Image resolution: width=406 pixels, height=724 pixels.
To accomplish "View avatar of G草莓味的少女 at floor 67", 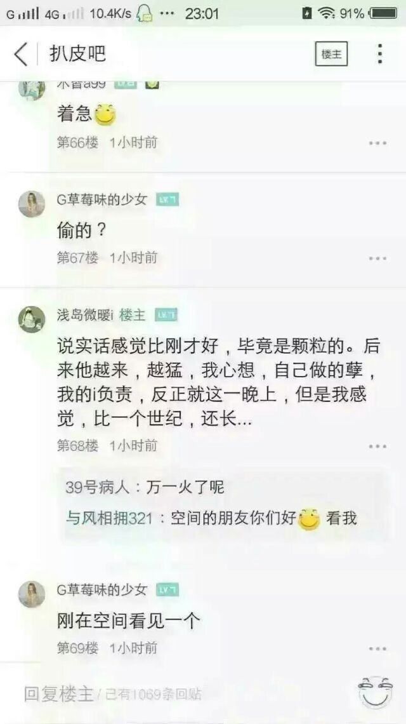I will click(32, 204).
